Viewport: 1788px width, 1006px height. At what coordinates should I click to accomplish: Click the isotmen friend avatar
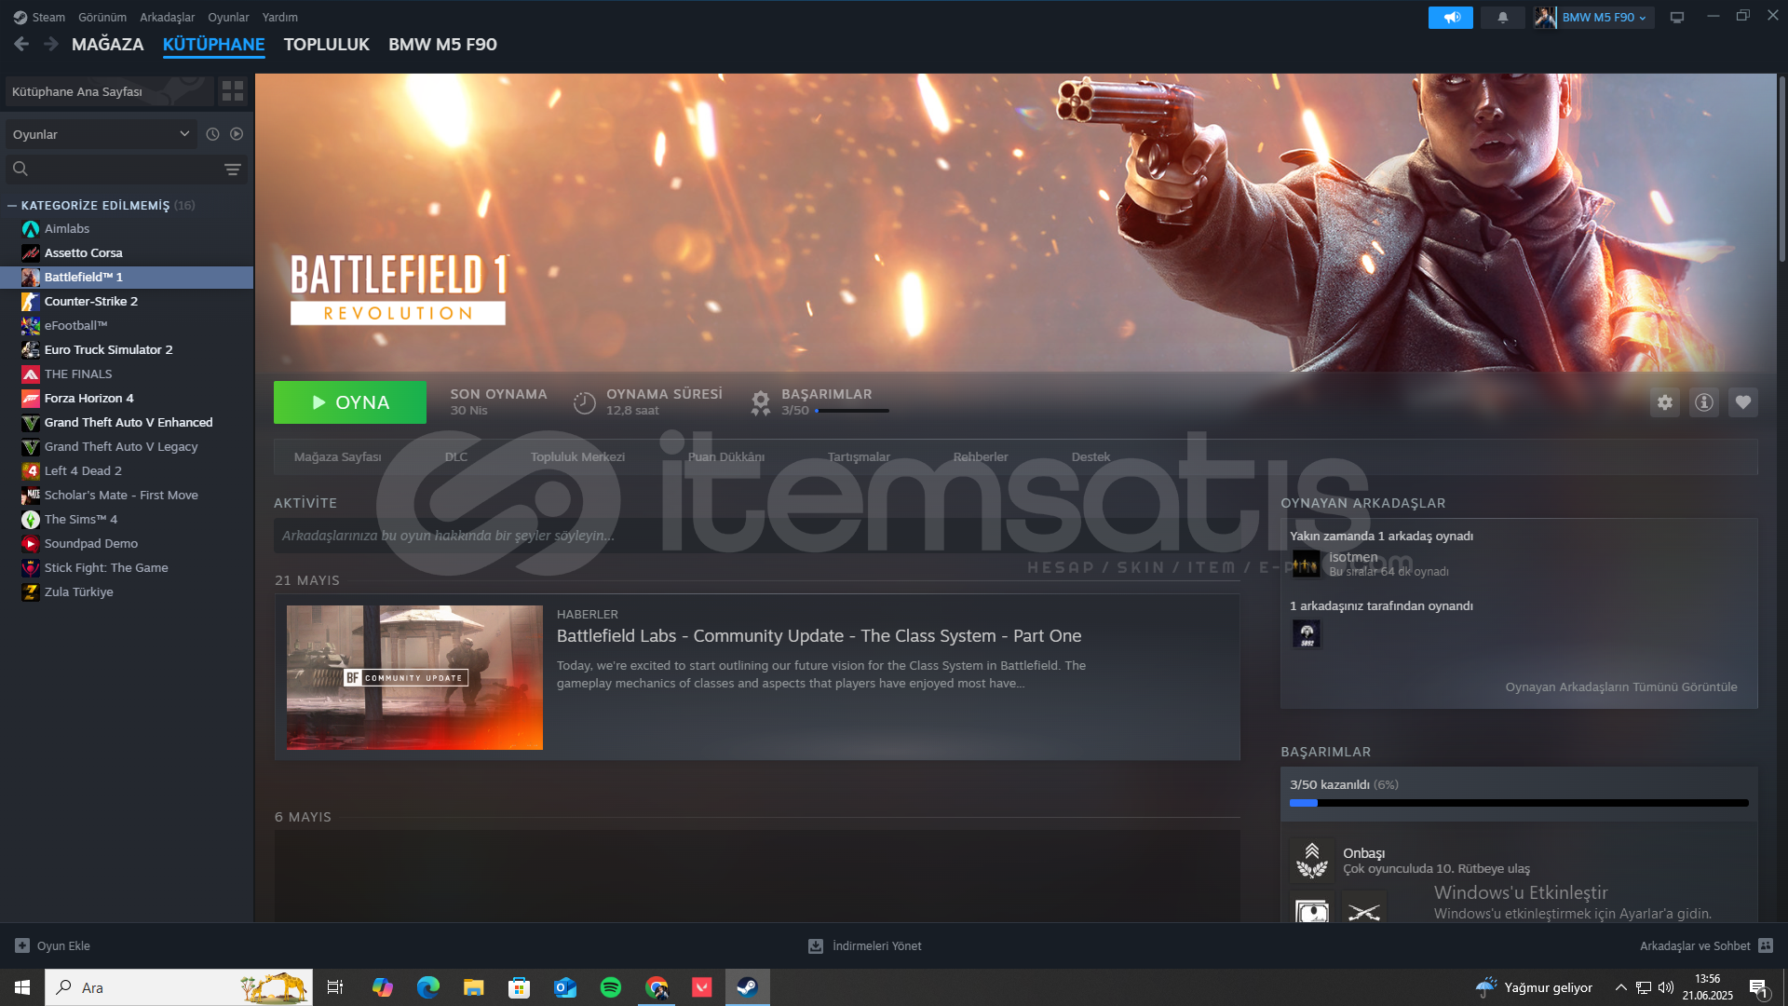pos(1307,564)
